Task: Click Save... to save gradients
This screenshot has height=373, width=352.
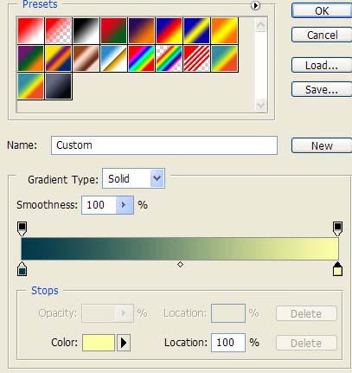Action: [x=322, y=90]
